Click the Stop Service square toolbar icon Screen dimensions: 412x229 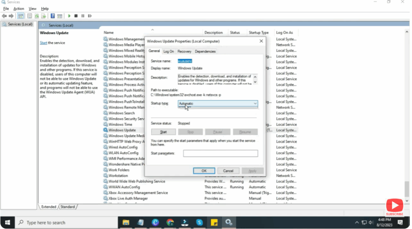(x=76, y=16)
